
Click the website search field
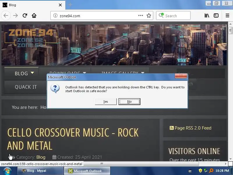pos(201,73)
